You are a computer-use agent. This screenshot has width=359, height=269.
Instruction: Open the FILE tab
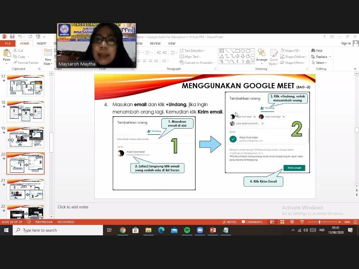[x=8, y=43]
